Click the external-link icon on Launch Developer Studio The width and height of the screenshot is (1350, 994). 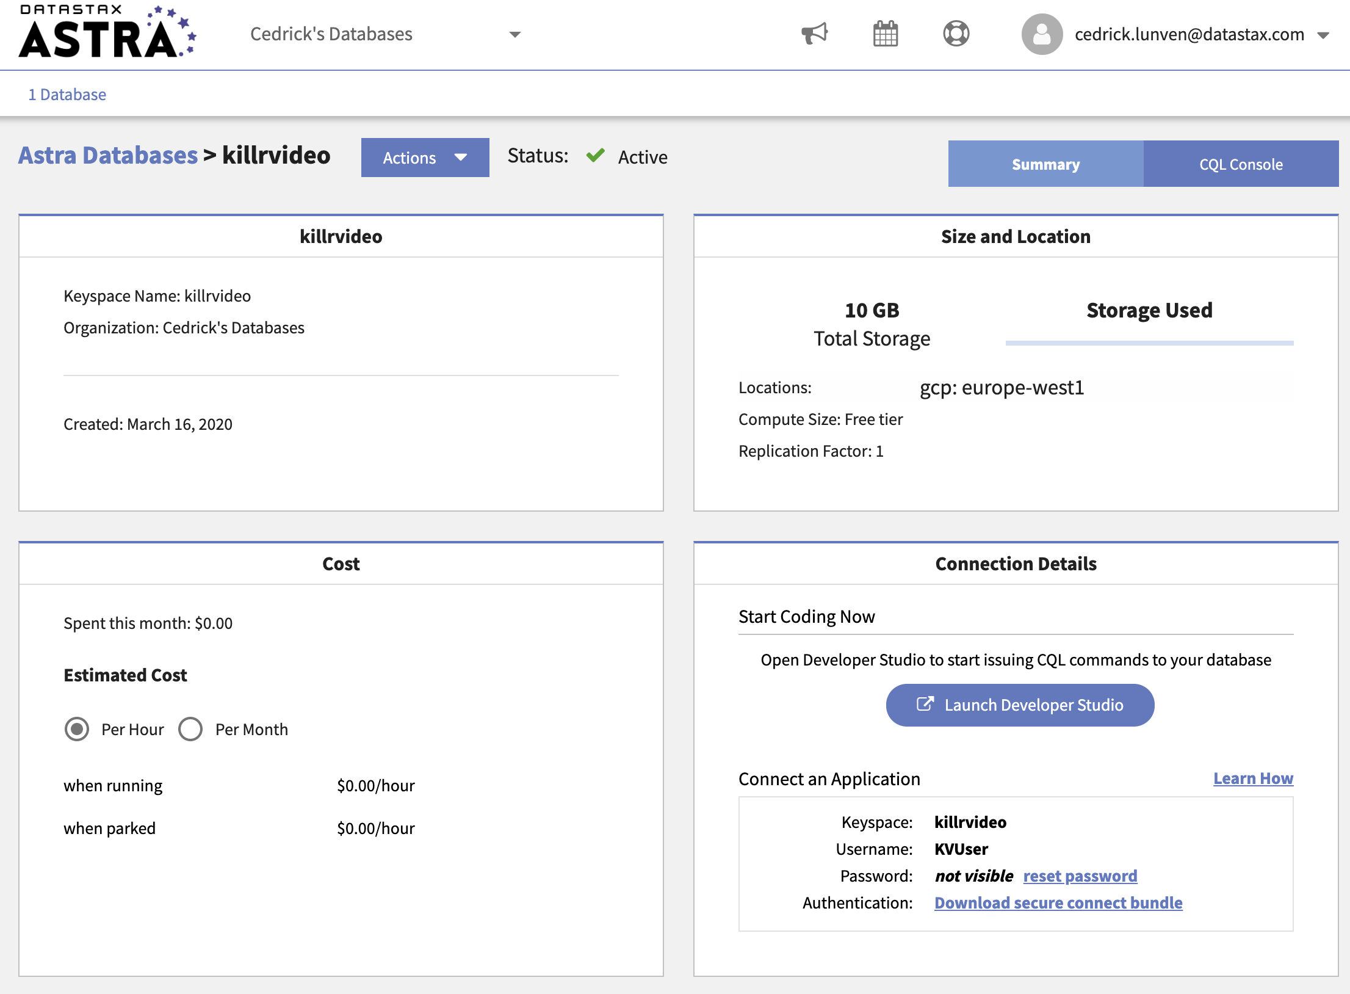tap(925, 704)
